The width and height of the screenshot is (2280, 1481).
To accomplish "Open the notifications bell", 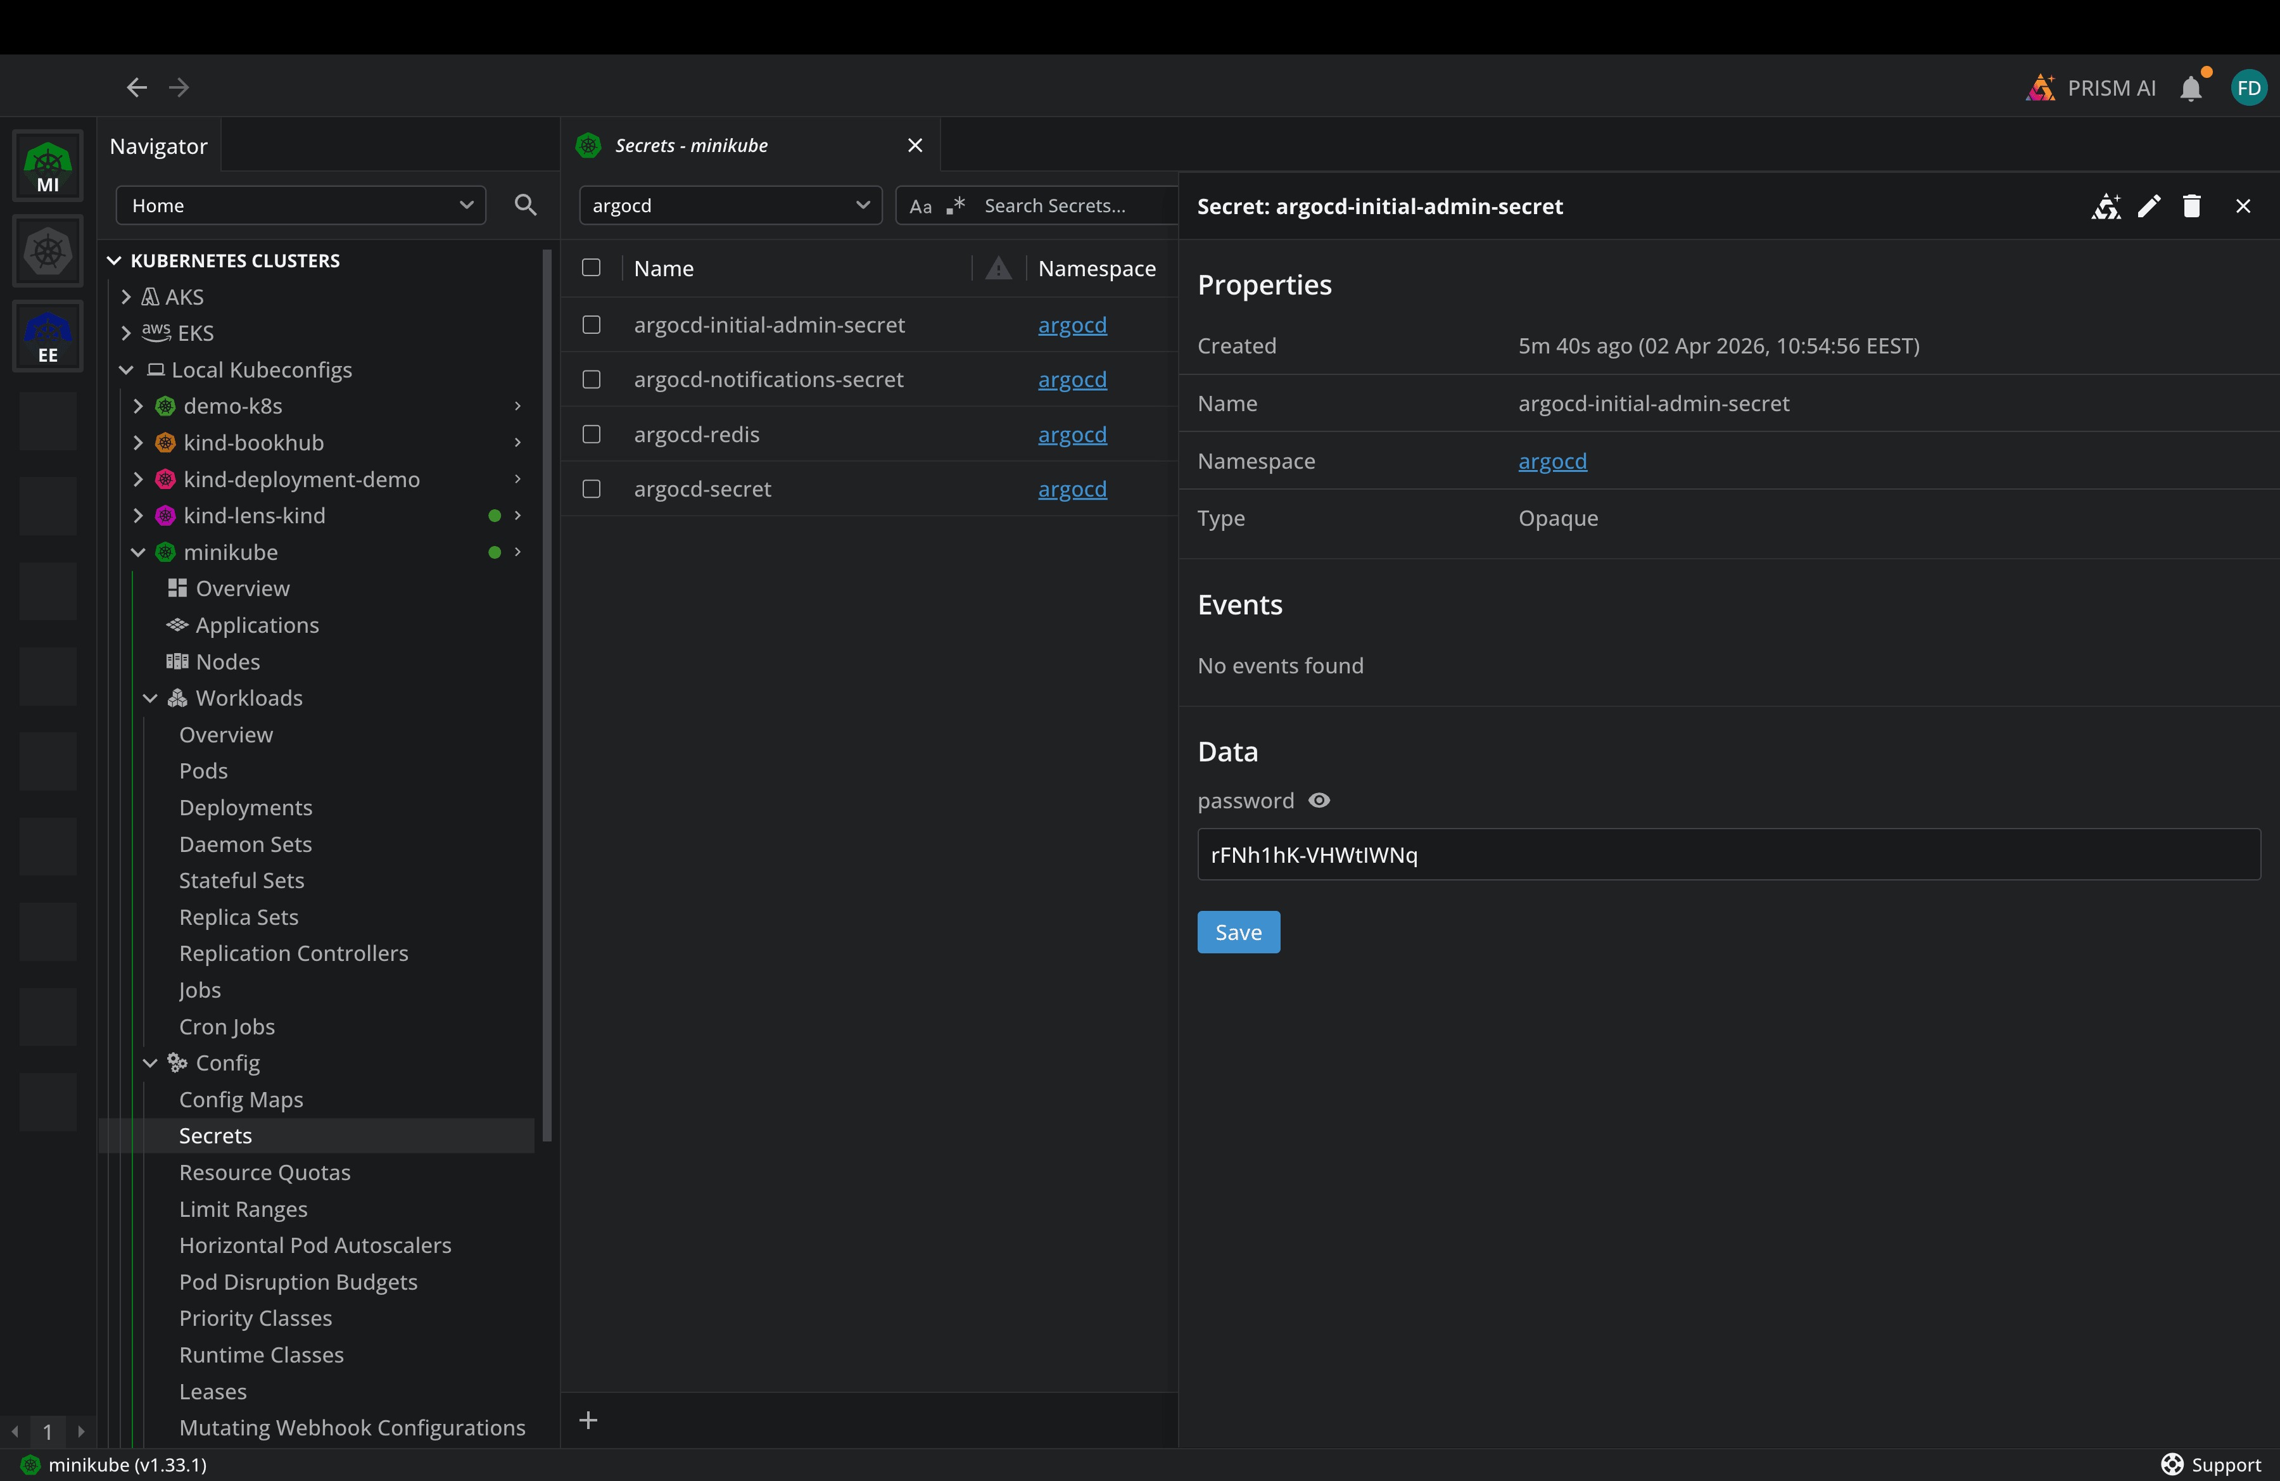I will [2190, 88].
